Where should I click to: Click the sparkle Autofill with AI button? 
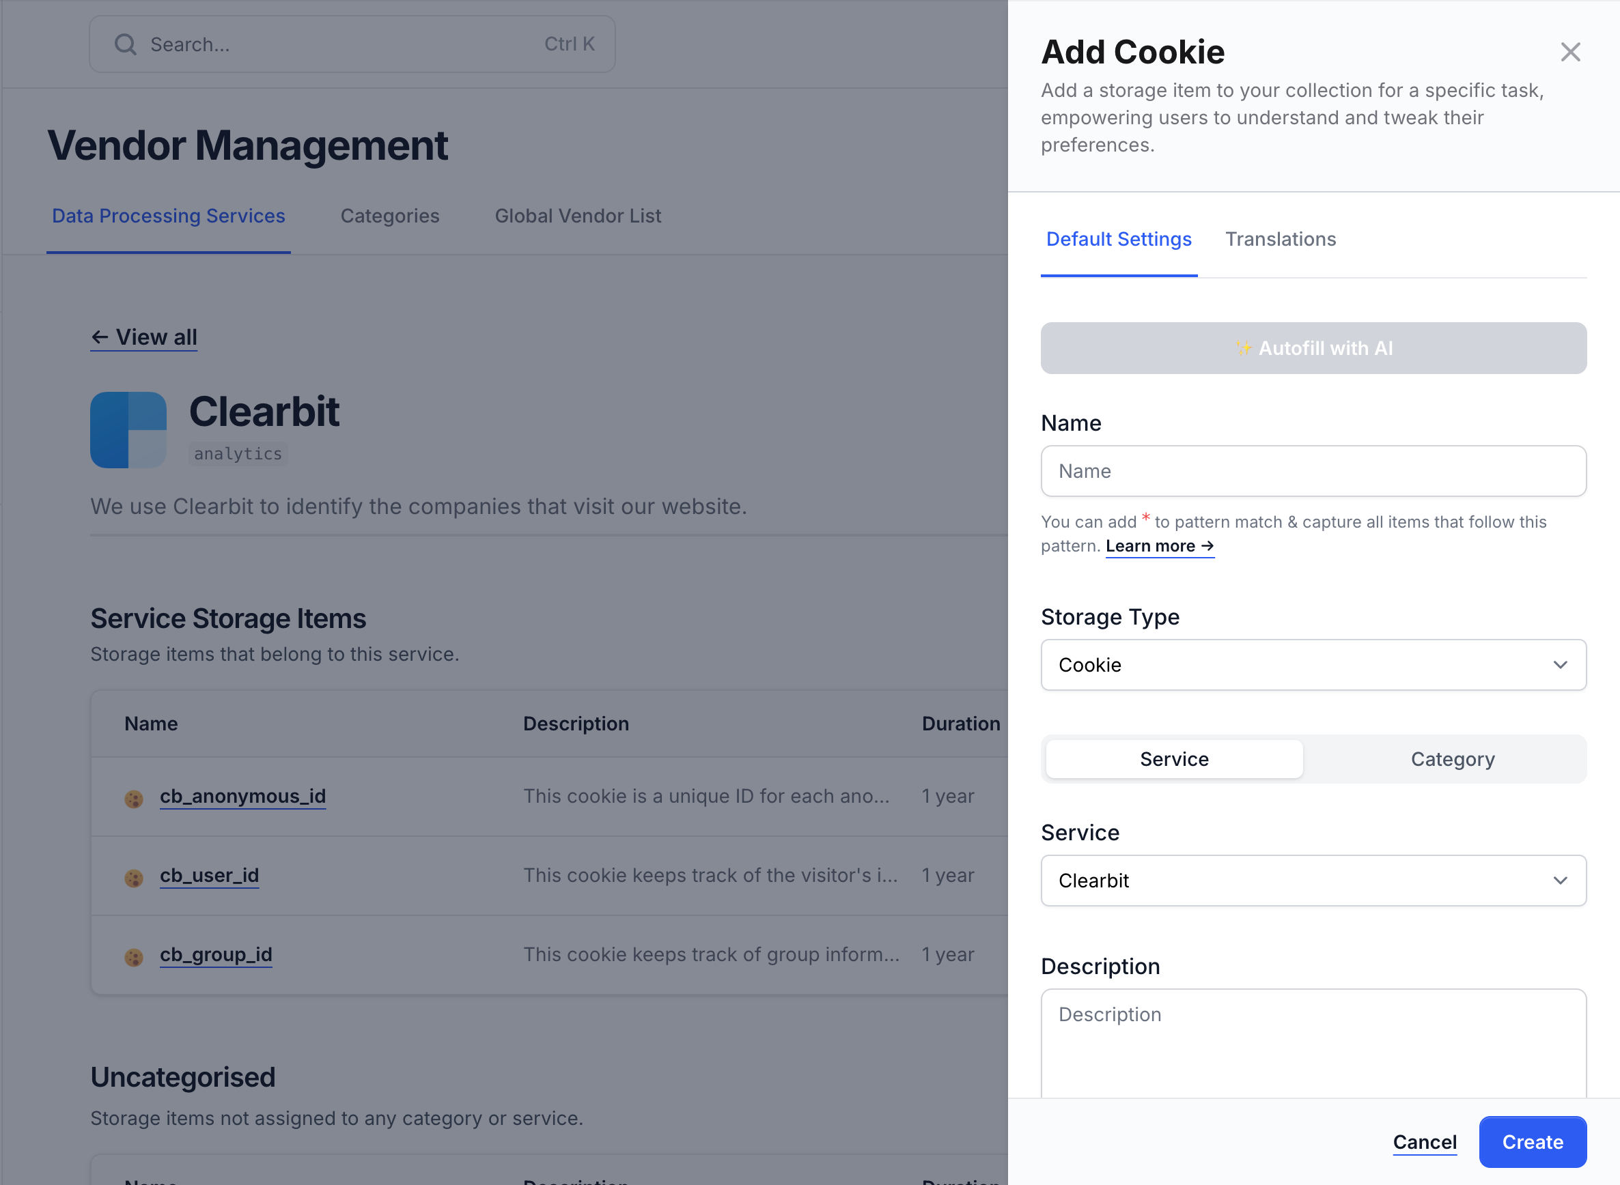click(1313, 348)
